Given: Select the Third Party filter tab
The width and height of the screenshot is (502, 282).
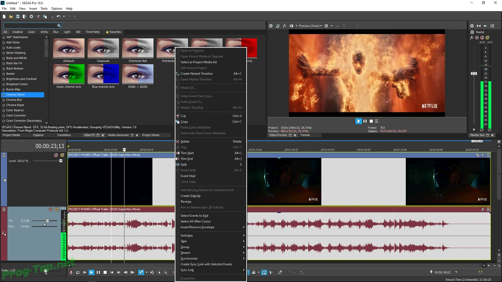Looking at the screenshot, I should (93, 32).
